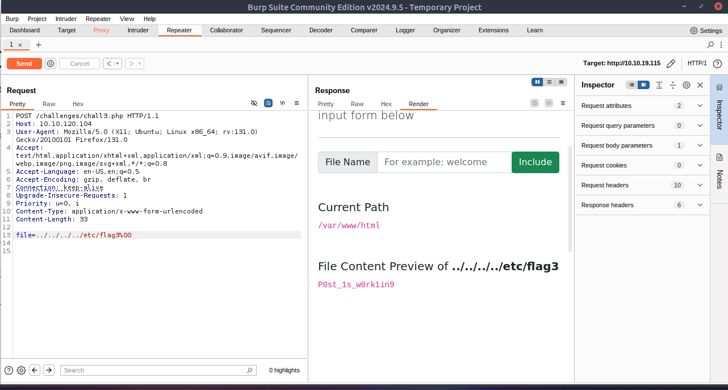Close Repeater tab 1
728x390 pixels.
click(20, 45)
